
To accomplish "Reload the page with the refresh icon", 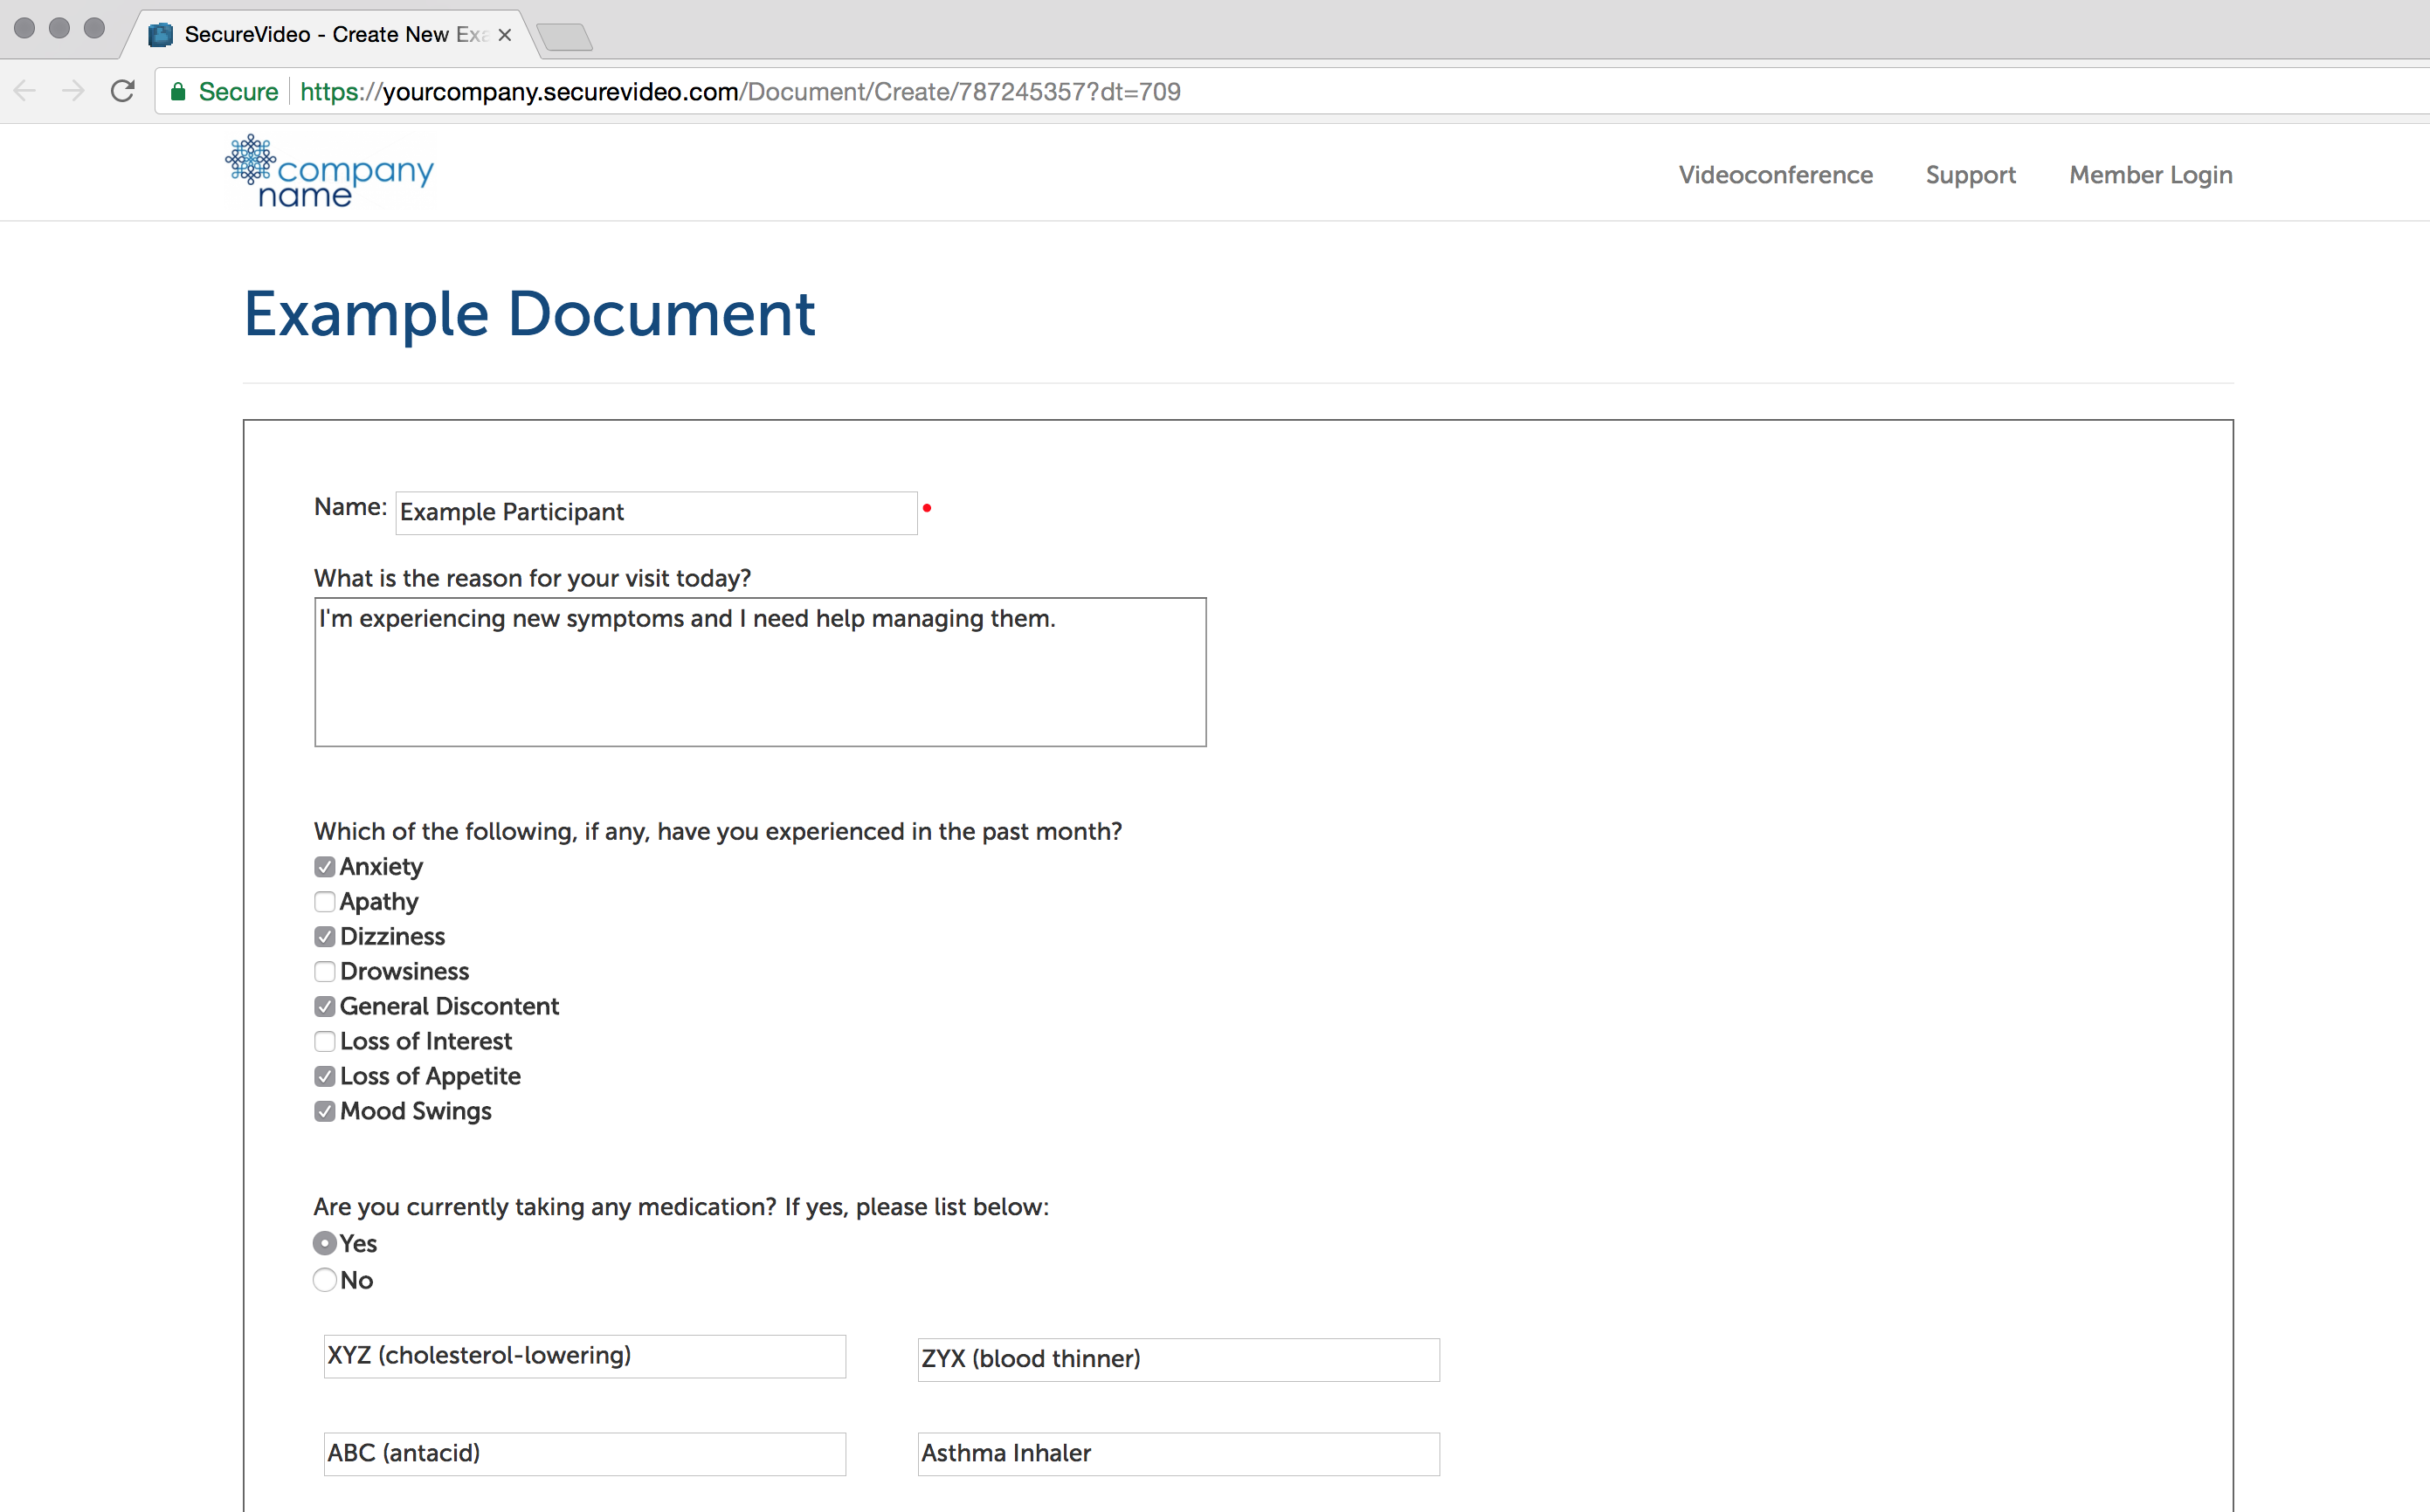I will 122,91.
